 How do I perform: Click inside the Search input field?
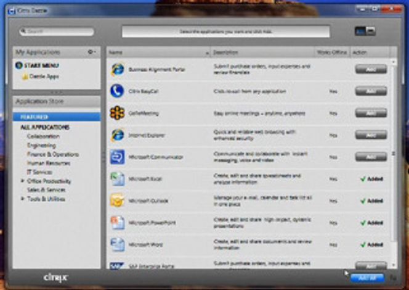click(57, 31)
